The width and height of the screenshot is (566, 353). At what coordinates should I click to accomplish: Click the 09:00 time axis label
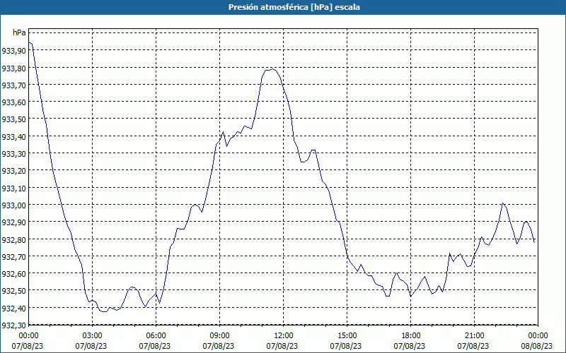click(x=219, y=336)
